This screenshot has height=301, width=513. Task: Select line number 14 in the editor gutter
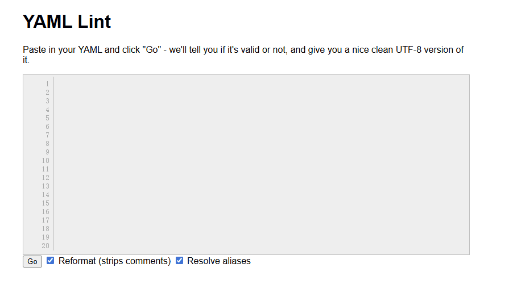click(45, 195)
